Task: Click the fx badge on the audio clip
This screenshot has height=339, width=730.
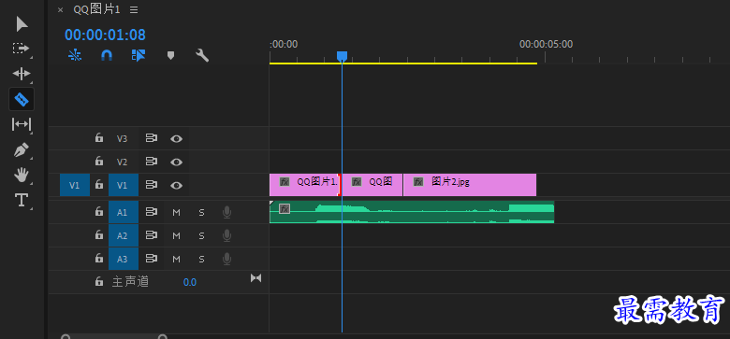Action: click(285, 208)
